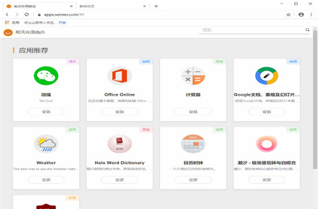Select the calendar clock app icon
This screenshot has height=209, width=318.
(x=193, y=144)
